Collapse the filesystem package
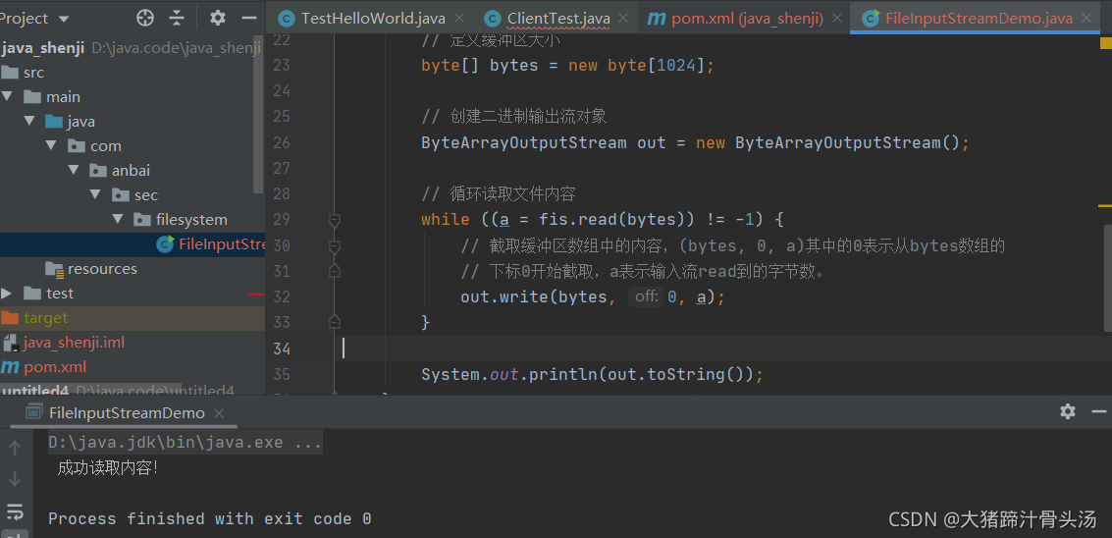This screenshot has height=538, width=1112. [117, 219]
